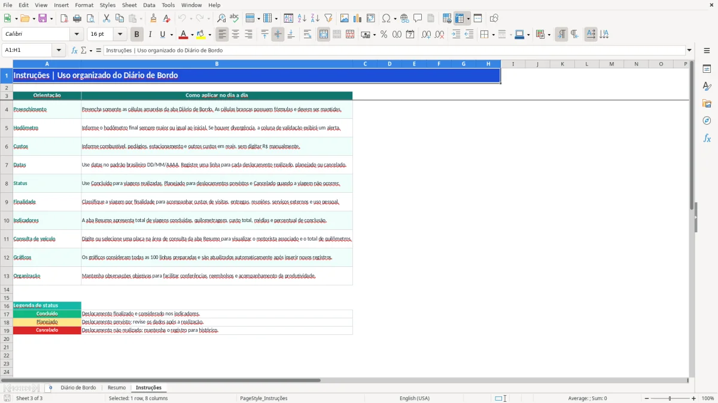
Task: Cut selection with the scissors icon
Action: point(107,19)
